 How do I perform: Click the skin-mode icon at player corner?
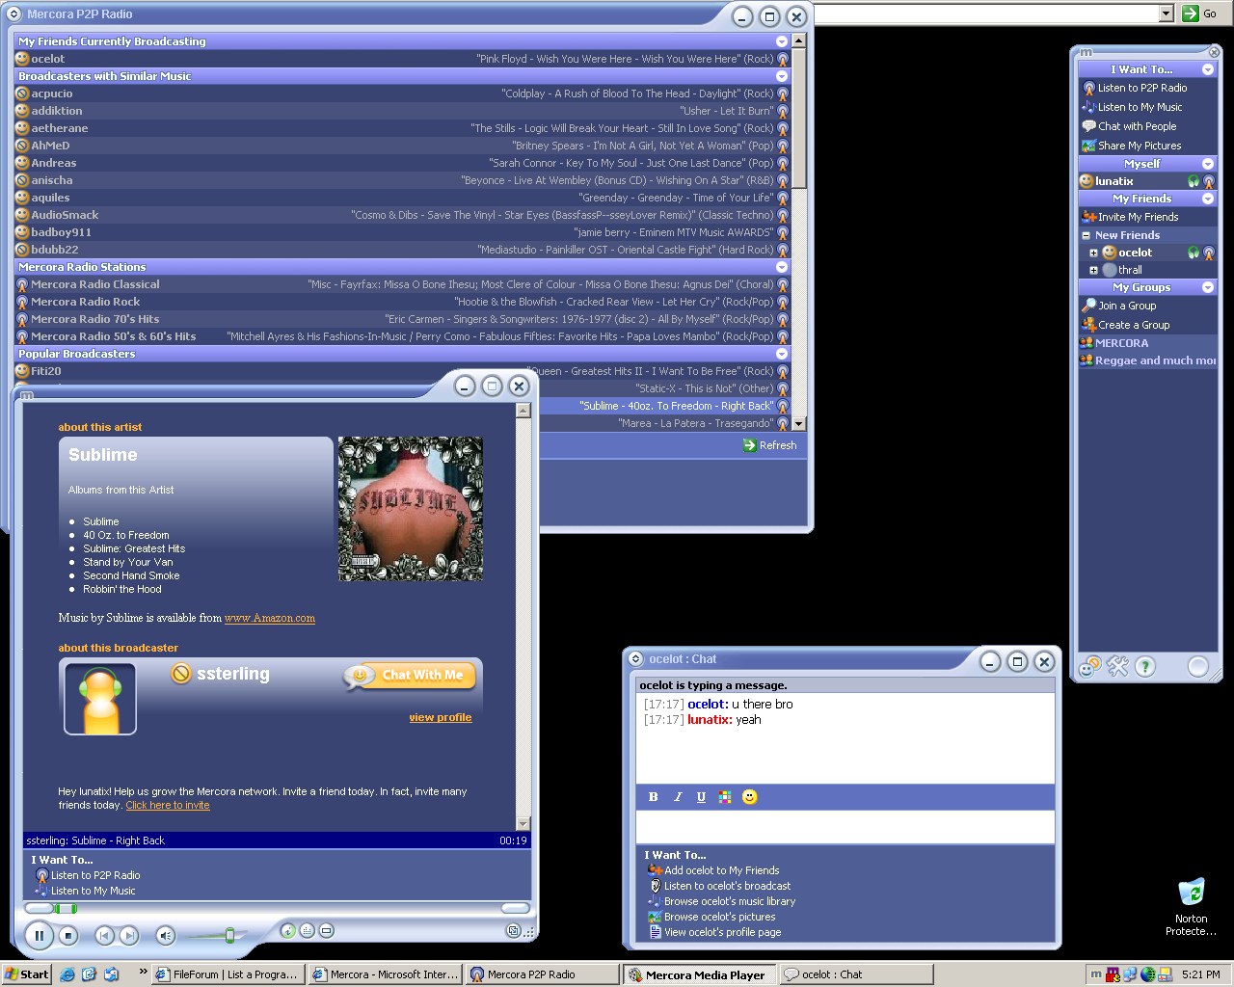[x=514, y=930]
